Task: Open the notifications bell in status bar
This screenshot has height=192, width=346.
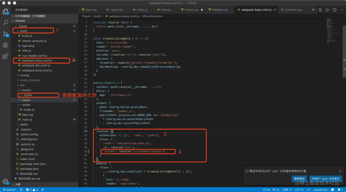Action: tap(340, 190)
